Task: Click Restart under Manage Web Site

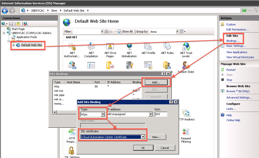Action: point(231,70)
